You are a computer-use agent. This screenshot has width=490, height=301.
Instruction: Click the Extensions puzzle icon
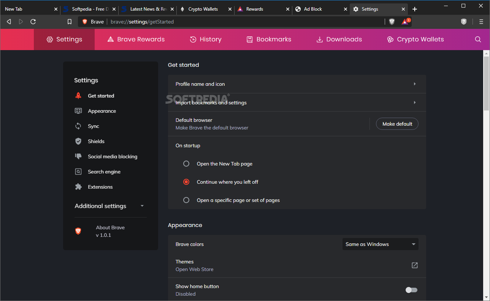[78, 187]
